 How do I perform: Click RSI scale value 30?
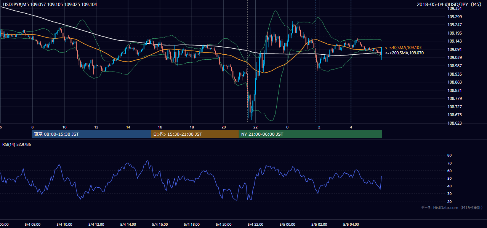(449, 193)
